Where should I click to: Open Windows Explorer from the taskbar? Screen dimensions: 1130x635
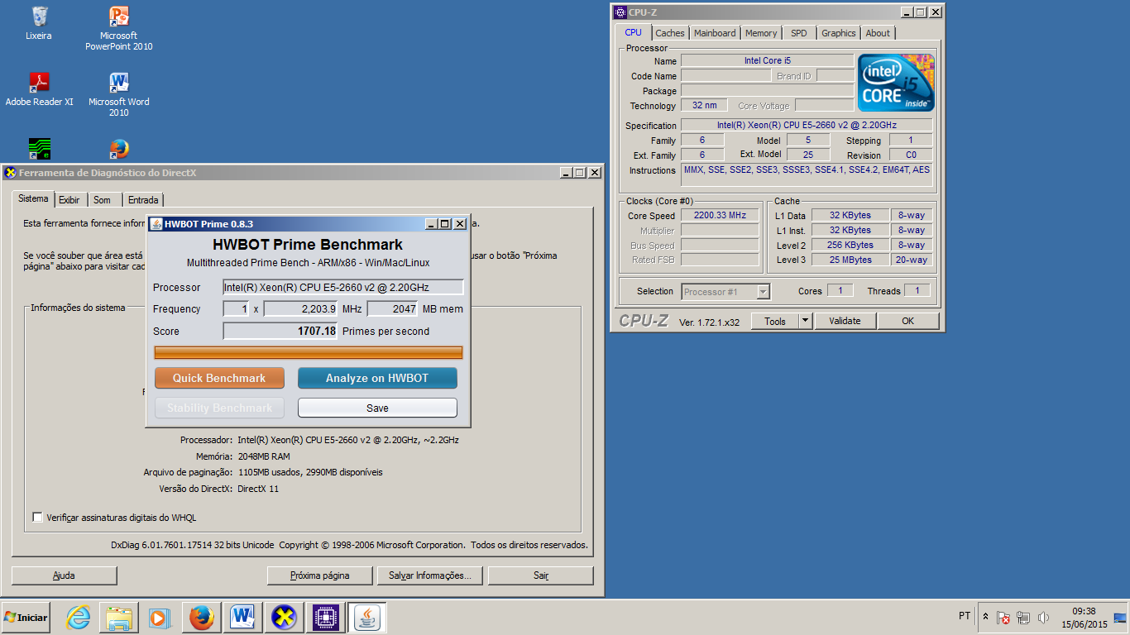(x=118, y=618)
